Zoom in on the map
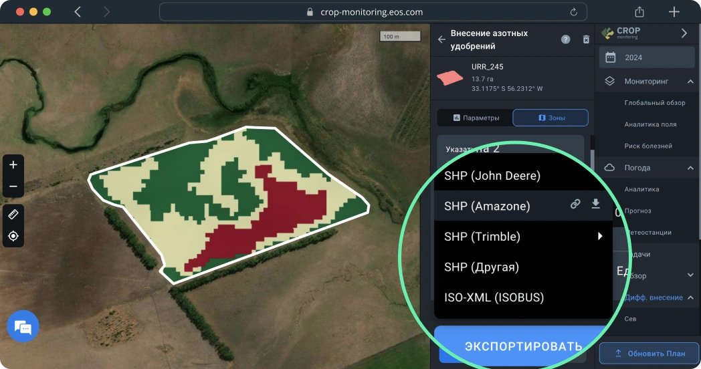This screenshot has width=701, height=369. tap(13, 164)
